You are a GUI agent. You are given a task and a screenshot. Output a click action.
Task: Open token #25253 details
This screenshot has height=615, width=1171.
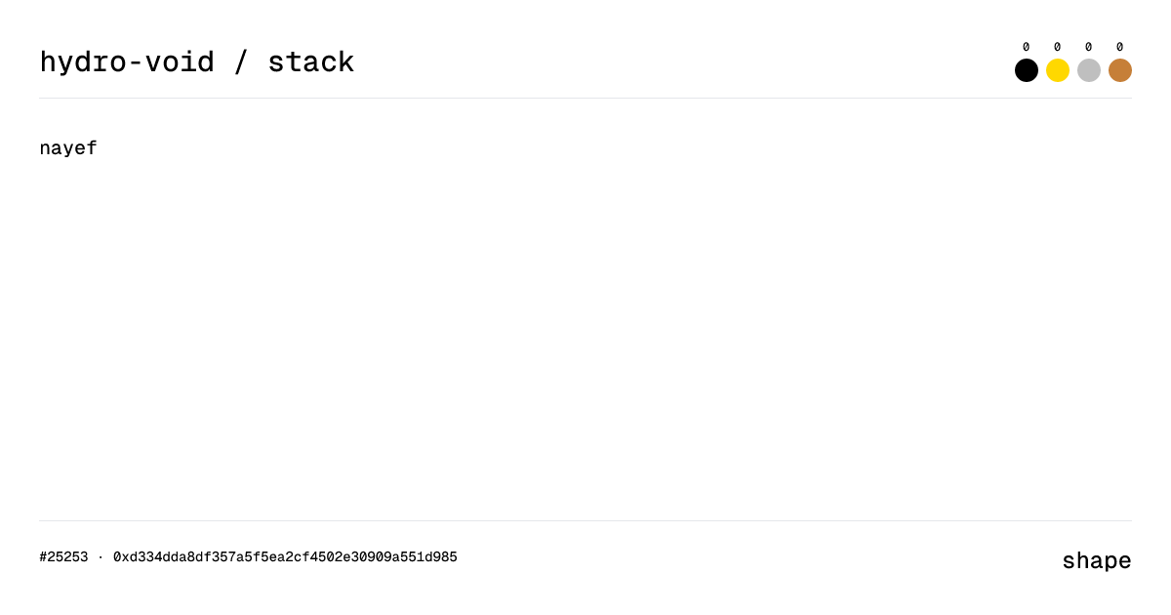point(62,556)
